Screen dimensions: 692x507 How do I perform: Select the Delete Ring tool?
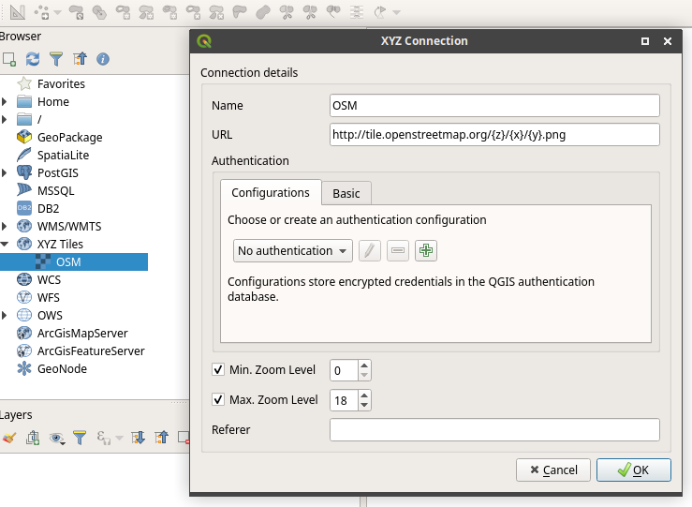[x=193, y=12]
